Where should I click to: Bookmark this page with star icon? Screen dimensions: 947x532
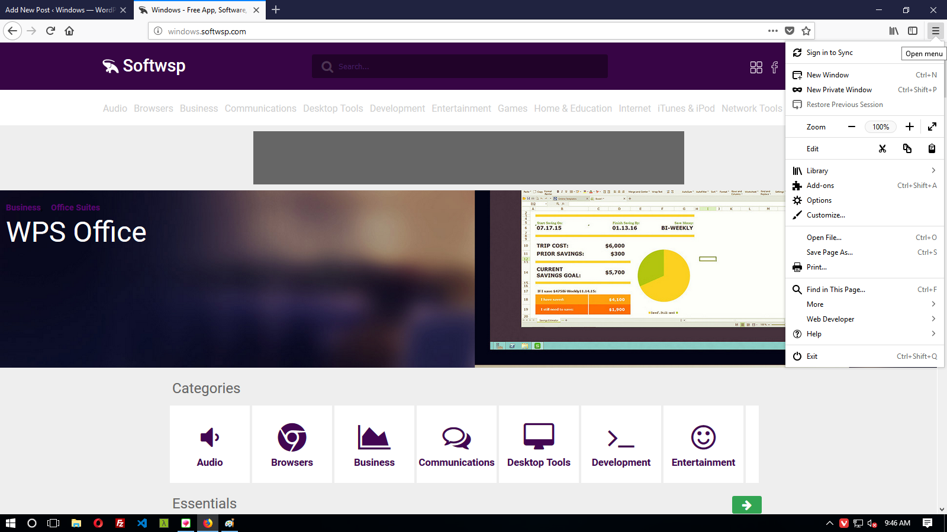click(x=806, y=31)
